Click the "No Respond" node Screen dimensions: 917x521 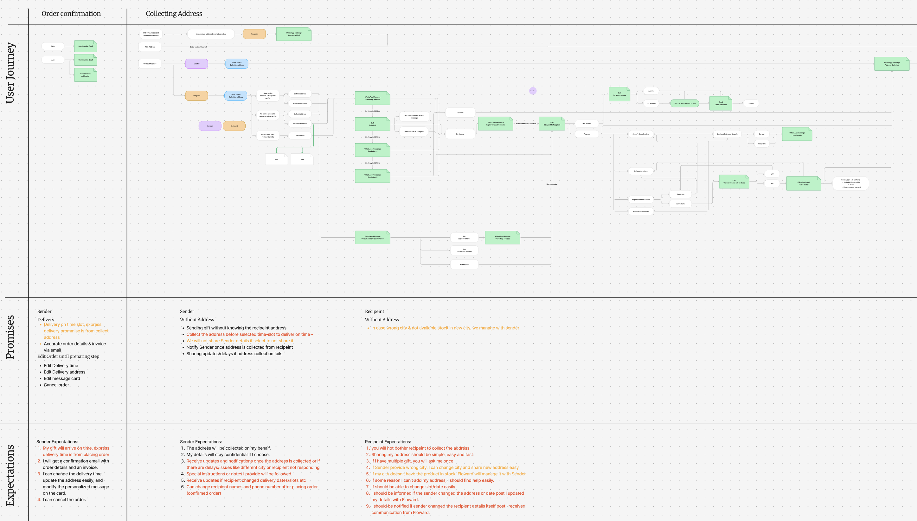(x=464, y=264)
